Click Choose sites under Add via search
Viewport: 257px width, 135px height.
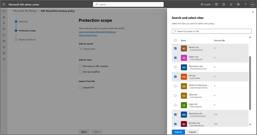click(x=87, y=49)
